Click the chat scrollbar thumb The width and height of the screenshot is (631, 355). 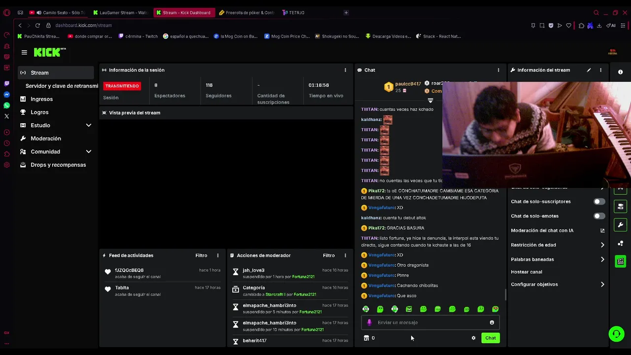[505, 295]
